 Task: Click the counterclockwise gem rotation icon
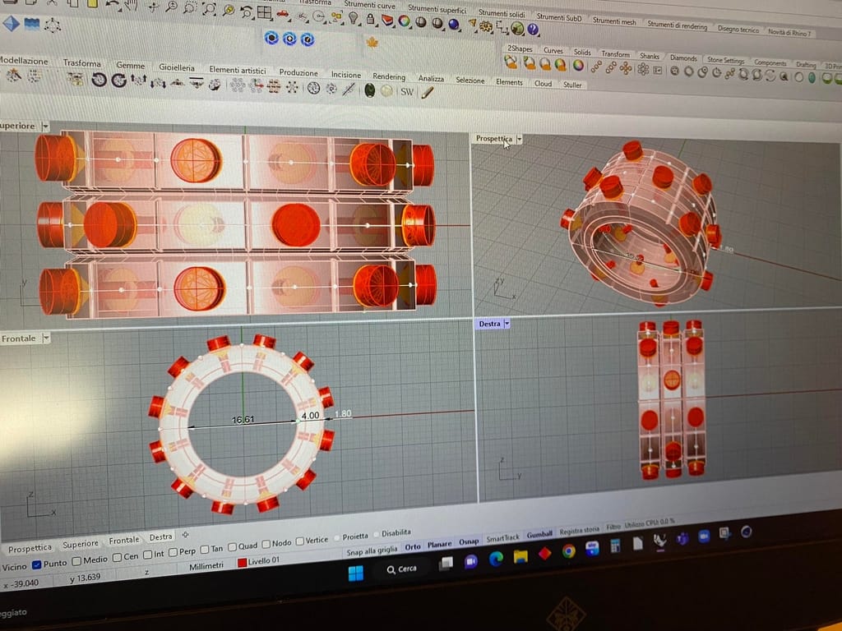click(99, 80)
